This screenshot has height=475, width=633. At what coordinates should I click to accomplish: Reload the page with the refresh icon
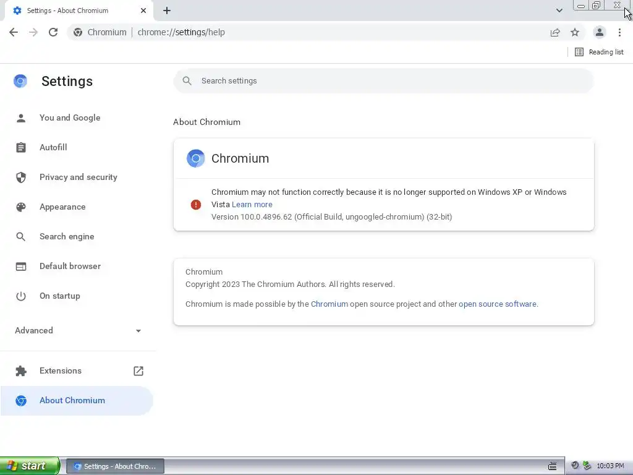53,32
